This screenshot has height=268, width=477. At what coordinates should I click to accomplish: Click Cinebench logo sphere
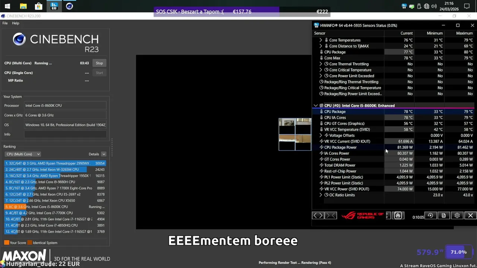(x=19, y=39)
